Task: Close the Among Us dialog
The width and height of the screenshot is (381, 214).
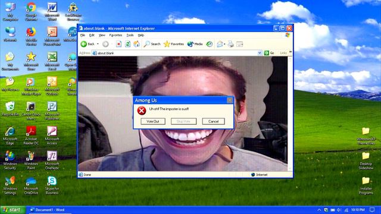Action: [x=230, y=100]
